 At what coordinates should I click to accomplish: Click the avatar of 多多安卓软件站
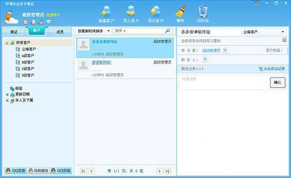83,45
